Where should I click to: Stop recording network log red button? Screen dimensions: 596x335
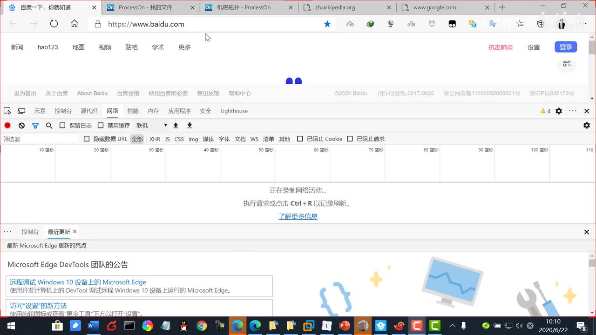[x=7, y=125]
